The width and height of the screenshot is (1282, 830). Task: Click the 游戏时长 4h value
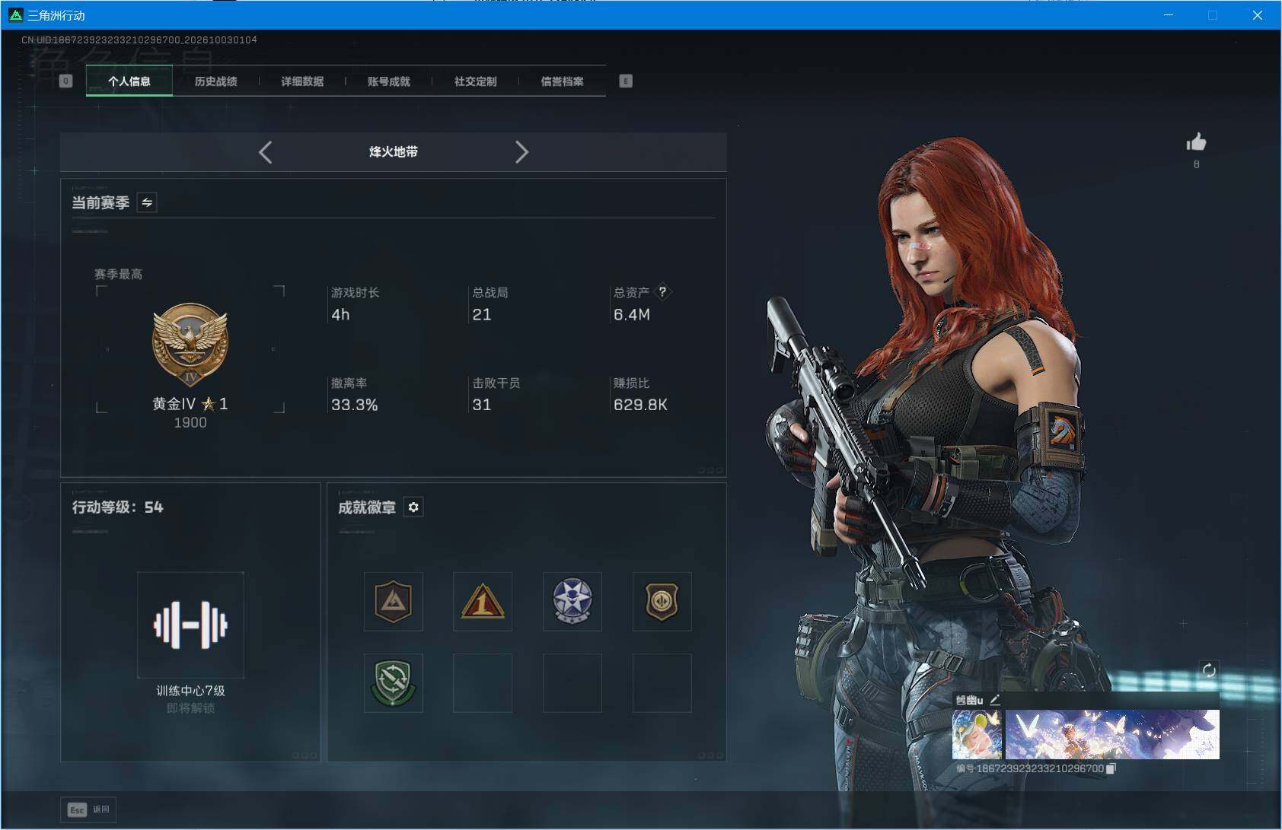pos(340,314)
